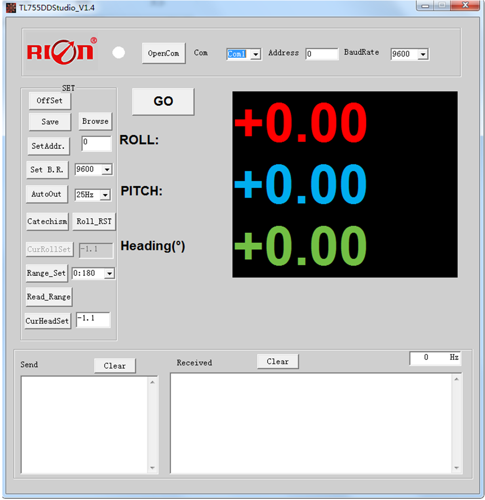
Task: Click the ROLL: label
Action: 139,140
